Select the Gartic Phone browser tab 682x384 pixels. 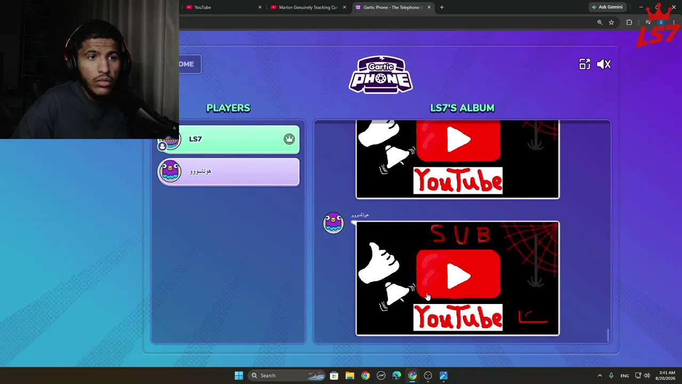click(392, 7)
